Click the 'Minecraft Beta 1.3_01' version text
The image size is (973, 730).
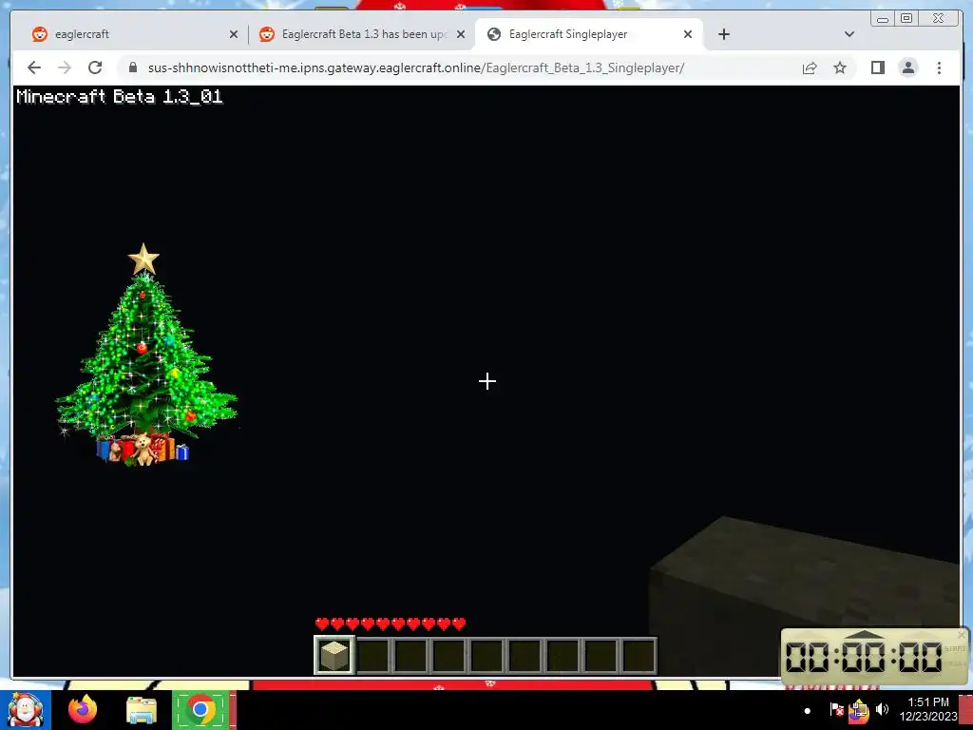(x=119, y=97)
